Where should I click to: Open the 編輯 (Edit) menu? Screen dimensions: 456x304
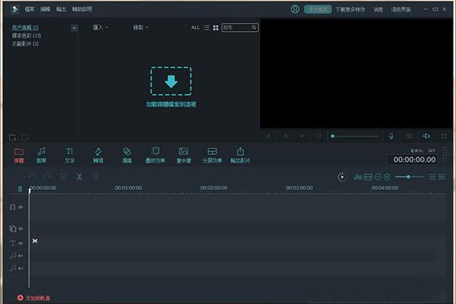coord(46,9)
